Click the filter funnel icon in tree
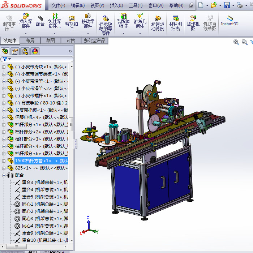The image size is (253, 253). pyautogui.click(x=5, y=59)
